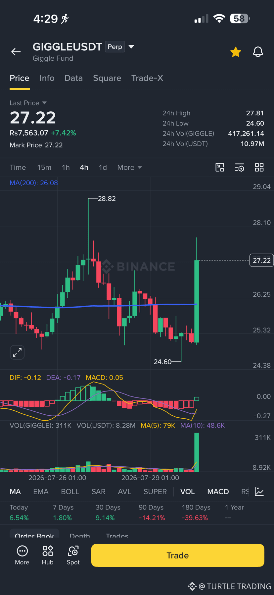Toggle the SAR indicator
The width and height of the screenshot is (274, 595).
99,492
